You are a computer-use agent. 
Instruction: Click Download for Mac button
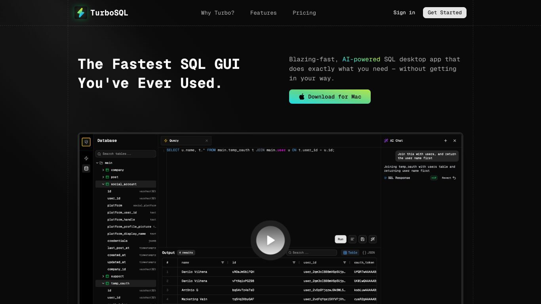[330, 97]
